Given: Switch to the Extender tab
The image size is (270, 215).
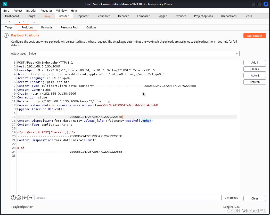Looking at the screenshot, I should [x=180, y=16].
